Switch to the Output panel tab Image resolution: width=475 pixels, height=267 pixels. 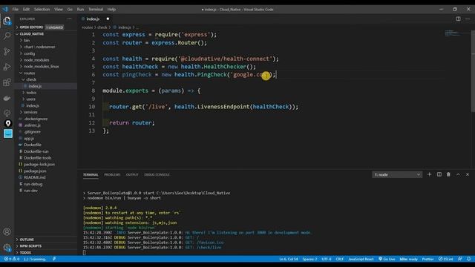[132, 175]
